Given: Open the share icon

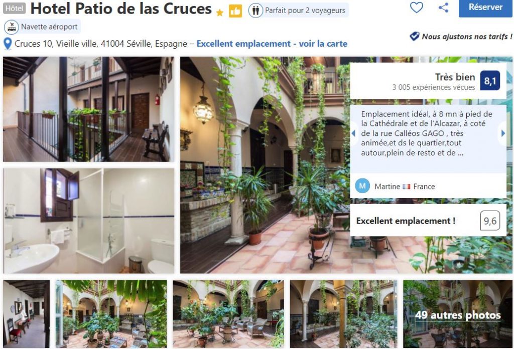Looking at the screenshot, I should point(443,7).
